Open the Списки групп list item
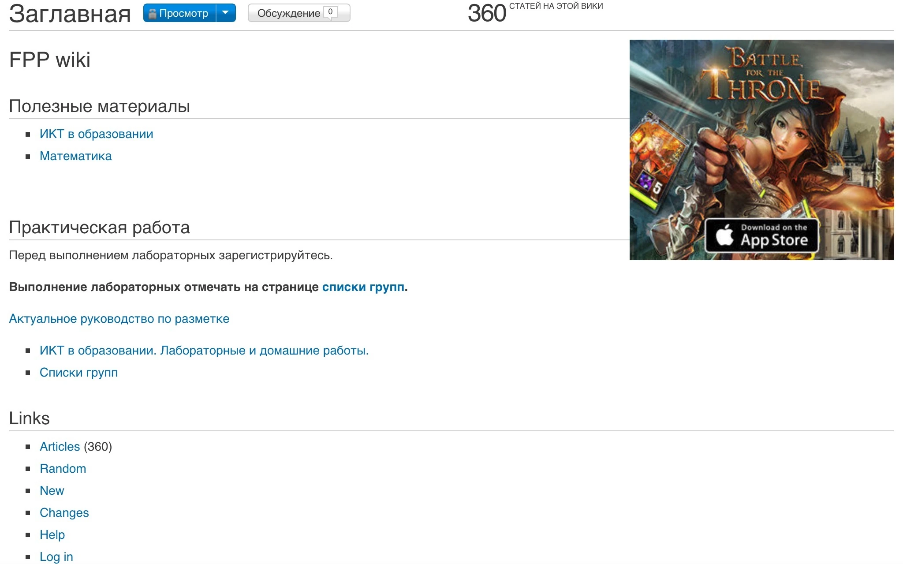The height and width of the screenshot is (564, 903). [78, 373]
